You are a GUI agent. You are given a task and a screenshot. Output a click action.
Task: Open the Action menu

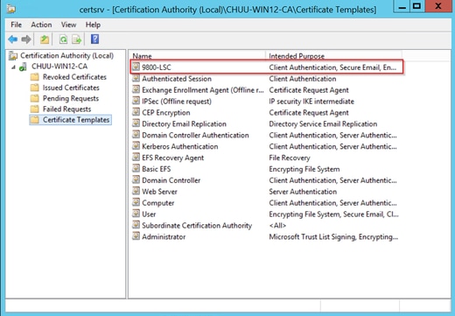click(41, 25)
